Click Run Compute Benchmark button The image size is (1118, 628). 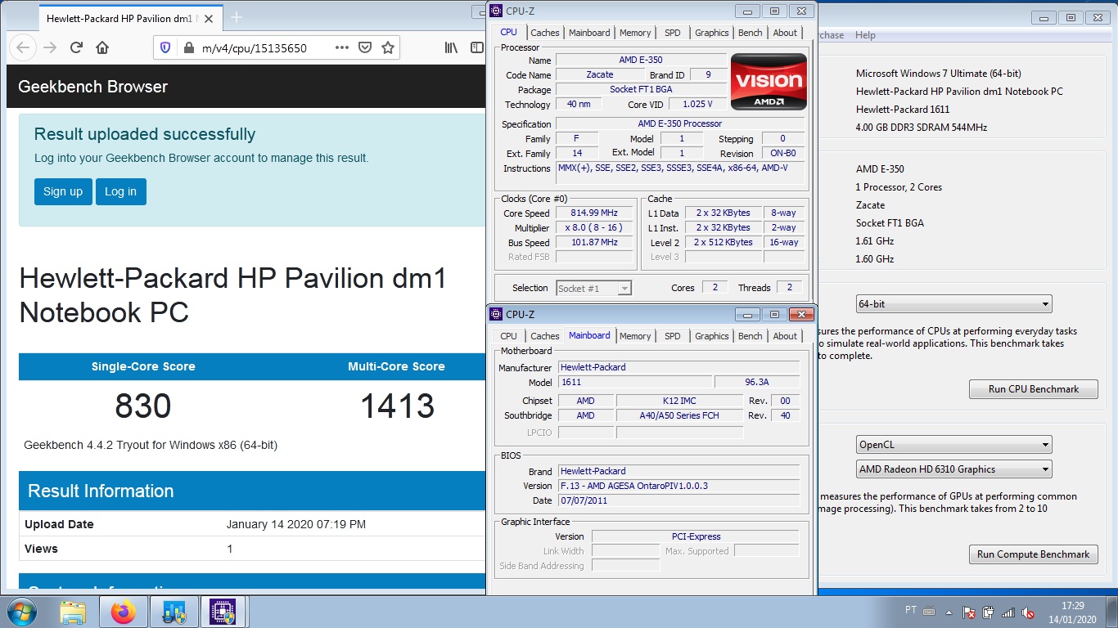pos(1034,554)
